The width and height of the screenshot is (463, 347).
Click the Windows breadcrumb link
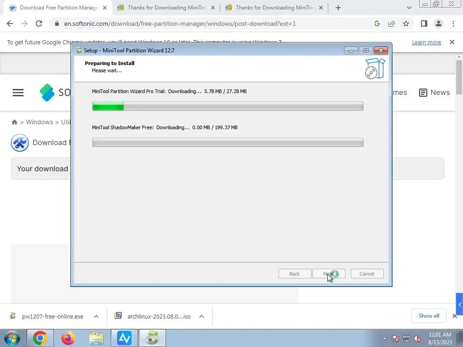[x=40, y=122]
